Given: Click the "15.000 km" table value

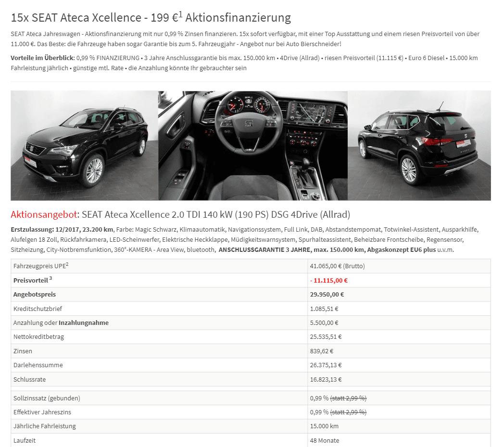Looking at the screenshot, I should click(x=324, y=426).
